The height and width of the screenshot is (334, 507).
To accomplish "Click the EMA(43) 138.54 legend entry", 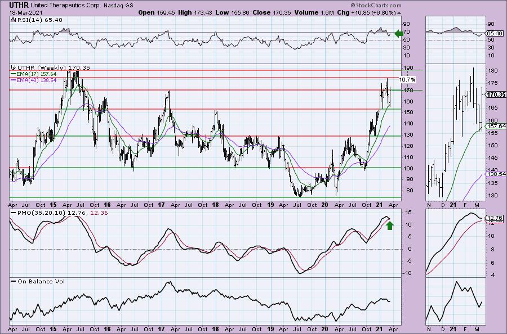I will click(x=37, y=80).
